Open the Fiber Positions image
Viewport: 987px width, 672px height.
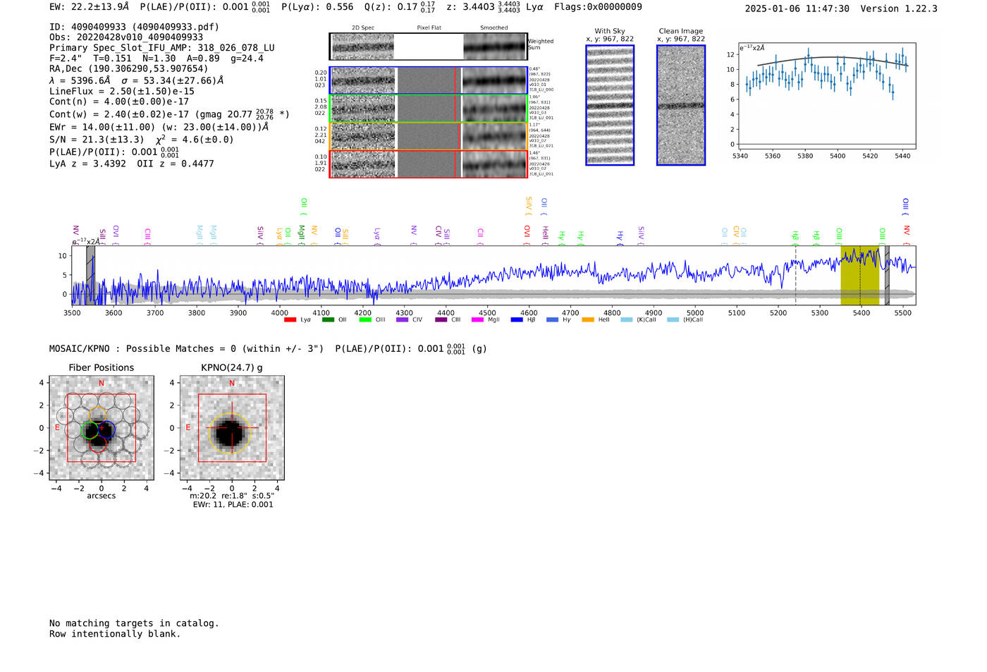[102, 428]
